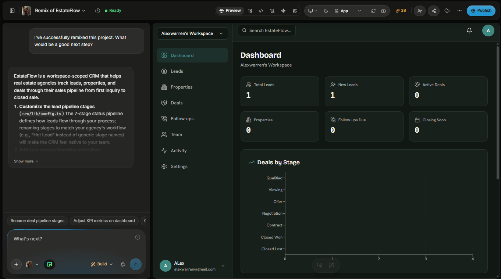Open Alexwarren's Workspace switcher dropdown
This screenshot has width=501, height=279.
coord(192,33)
